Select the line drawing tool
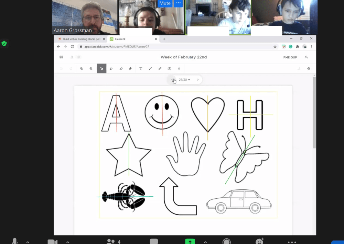 (150, 69)
